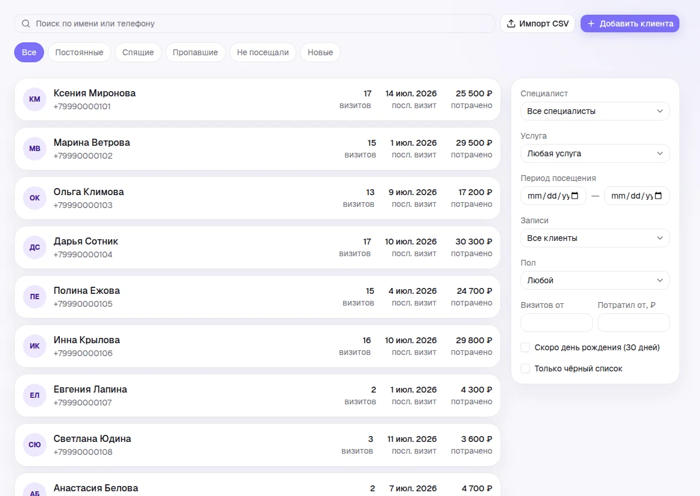This screenshot has height=496, width=700.
Task: Click last visit date 9 июл. 2026
Action: [412, 192]
